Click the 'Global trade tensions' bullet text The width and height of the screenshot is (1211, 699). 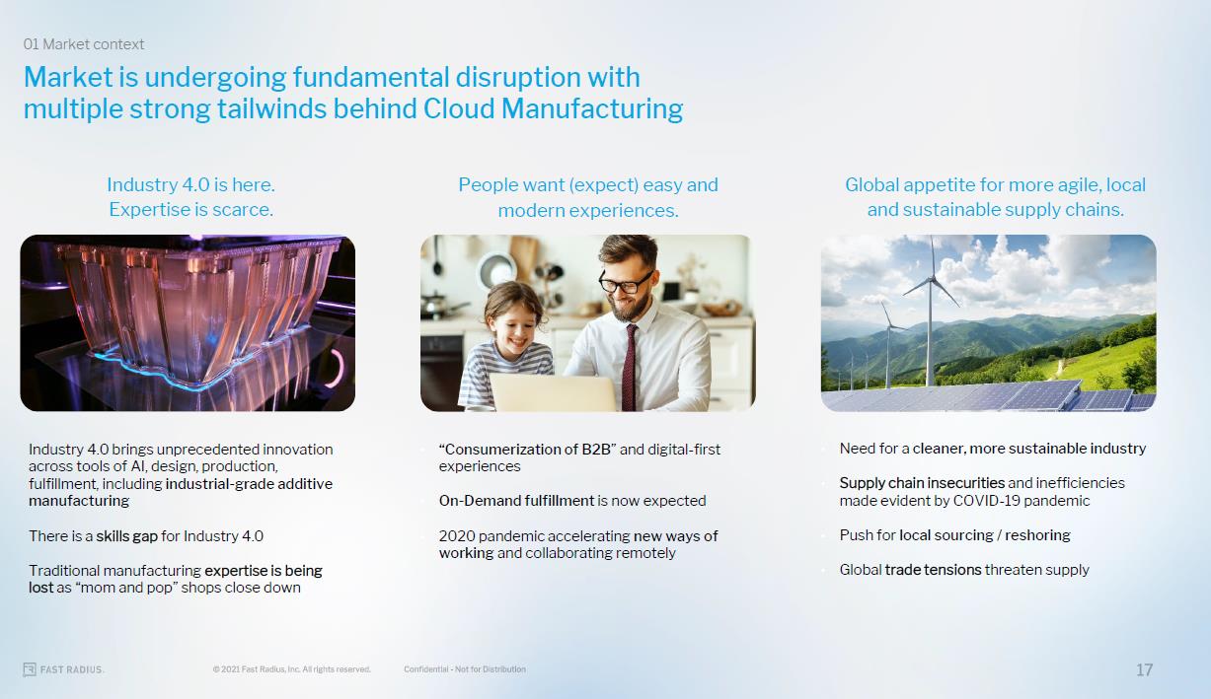(x=963, y=570)
